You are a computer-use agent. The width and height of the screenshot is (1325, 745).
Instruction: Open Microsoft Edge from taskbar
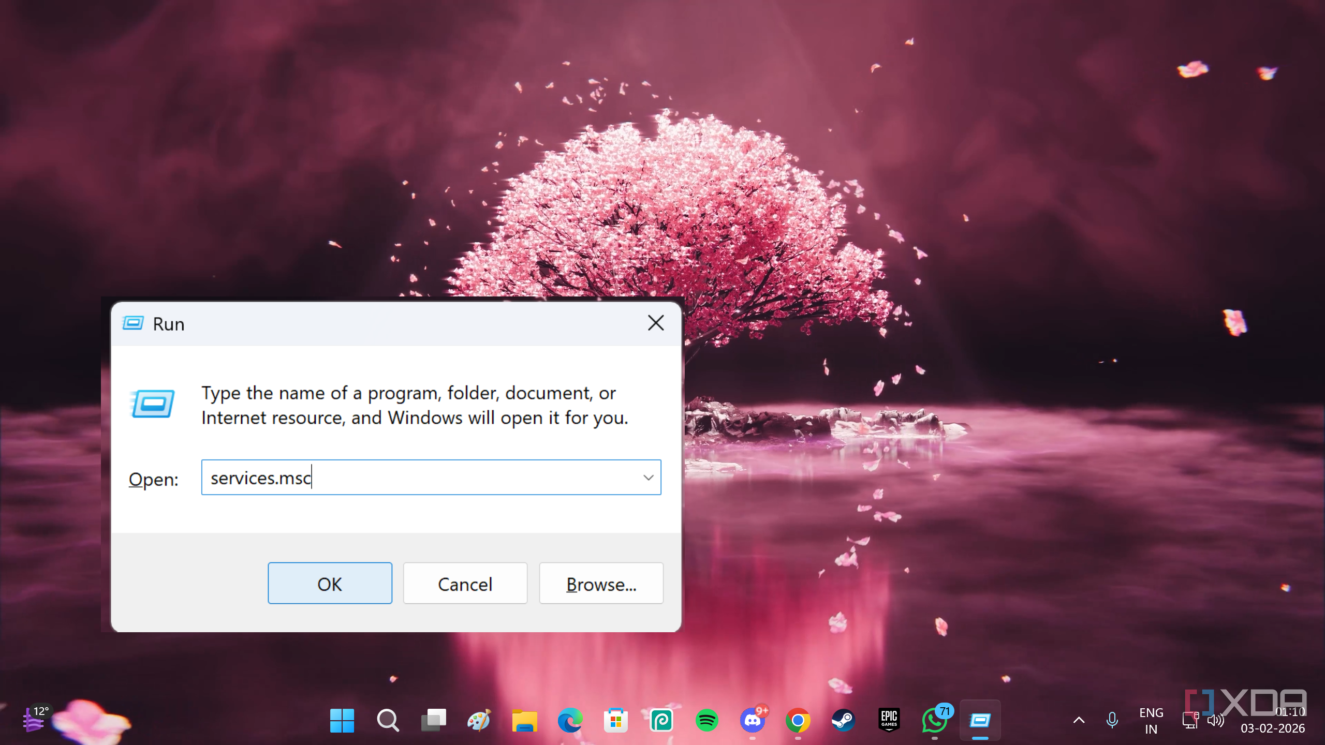click(x=570, y=720)
